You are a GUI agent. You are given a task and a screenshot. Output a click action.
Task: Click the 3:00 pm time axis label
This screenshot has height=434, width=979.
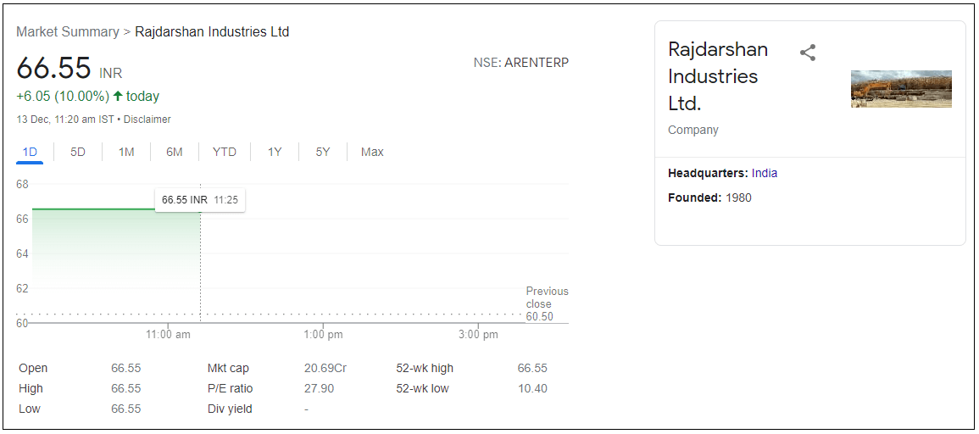click(x=478, y=335)
